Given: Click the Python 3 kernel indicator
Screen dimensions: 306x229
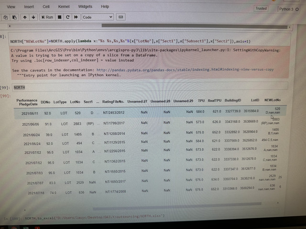Looking at the screenshot, I should coord(286,9).
